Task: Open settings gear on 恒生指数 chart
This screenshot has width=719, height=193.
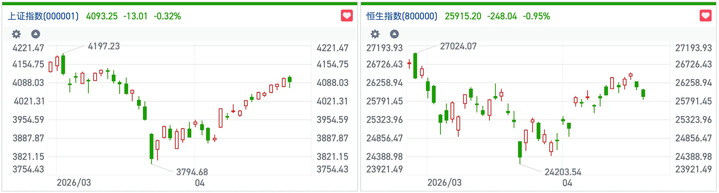Action: pyautogui.click(x=375, y=34)
